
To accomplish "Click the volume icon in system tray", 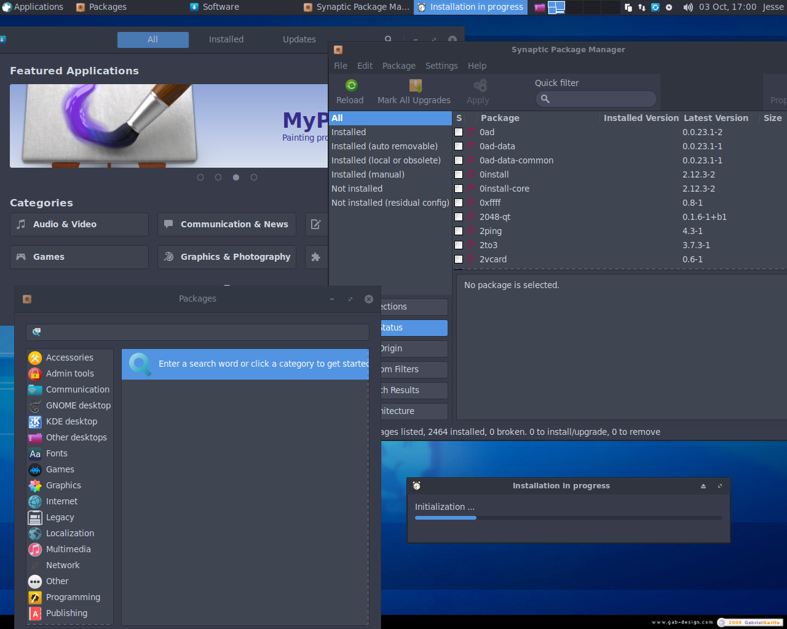I will tap(688, 7).
